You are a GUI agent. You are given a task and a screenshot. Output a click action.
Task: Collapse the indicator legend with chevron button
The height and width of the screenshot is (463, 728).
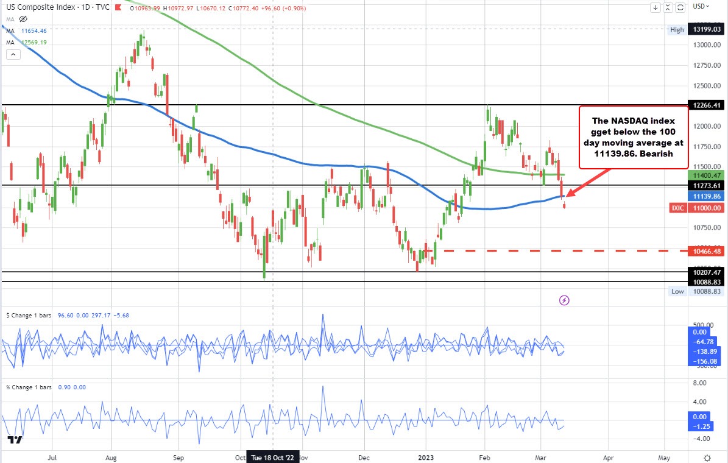coord(13,54)
